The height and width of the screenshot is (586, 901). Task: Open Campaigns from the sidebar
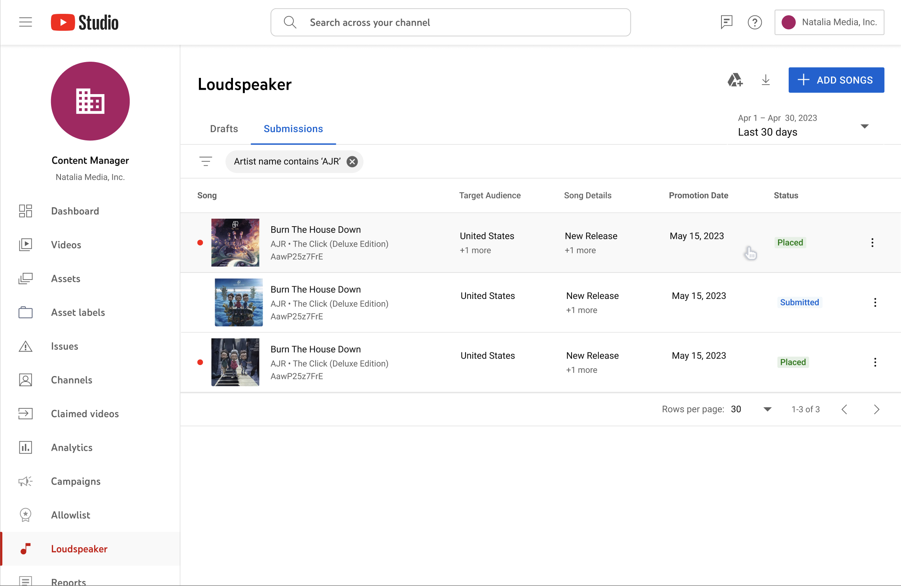[76, 481]
